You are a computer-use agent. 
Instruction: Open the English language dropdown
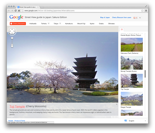click(137, 121)
